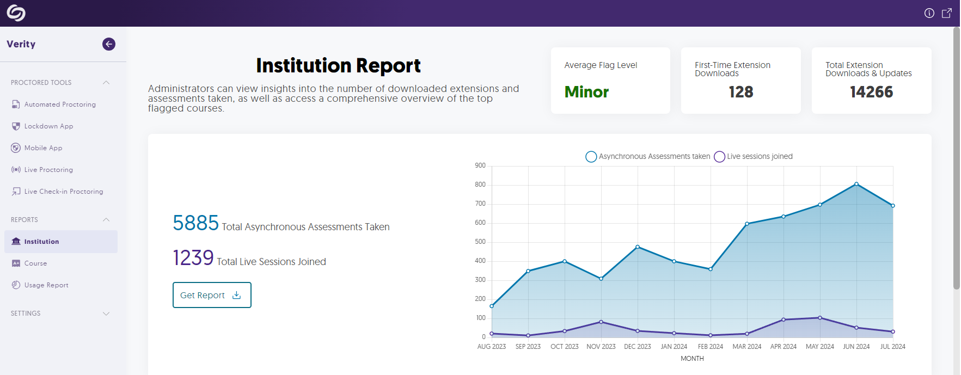Click the page vertical scrollbar thumb
The height and width of the screenshot is (375, 961).
(x=956, y=158)
